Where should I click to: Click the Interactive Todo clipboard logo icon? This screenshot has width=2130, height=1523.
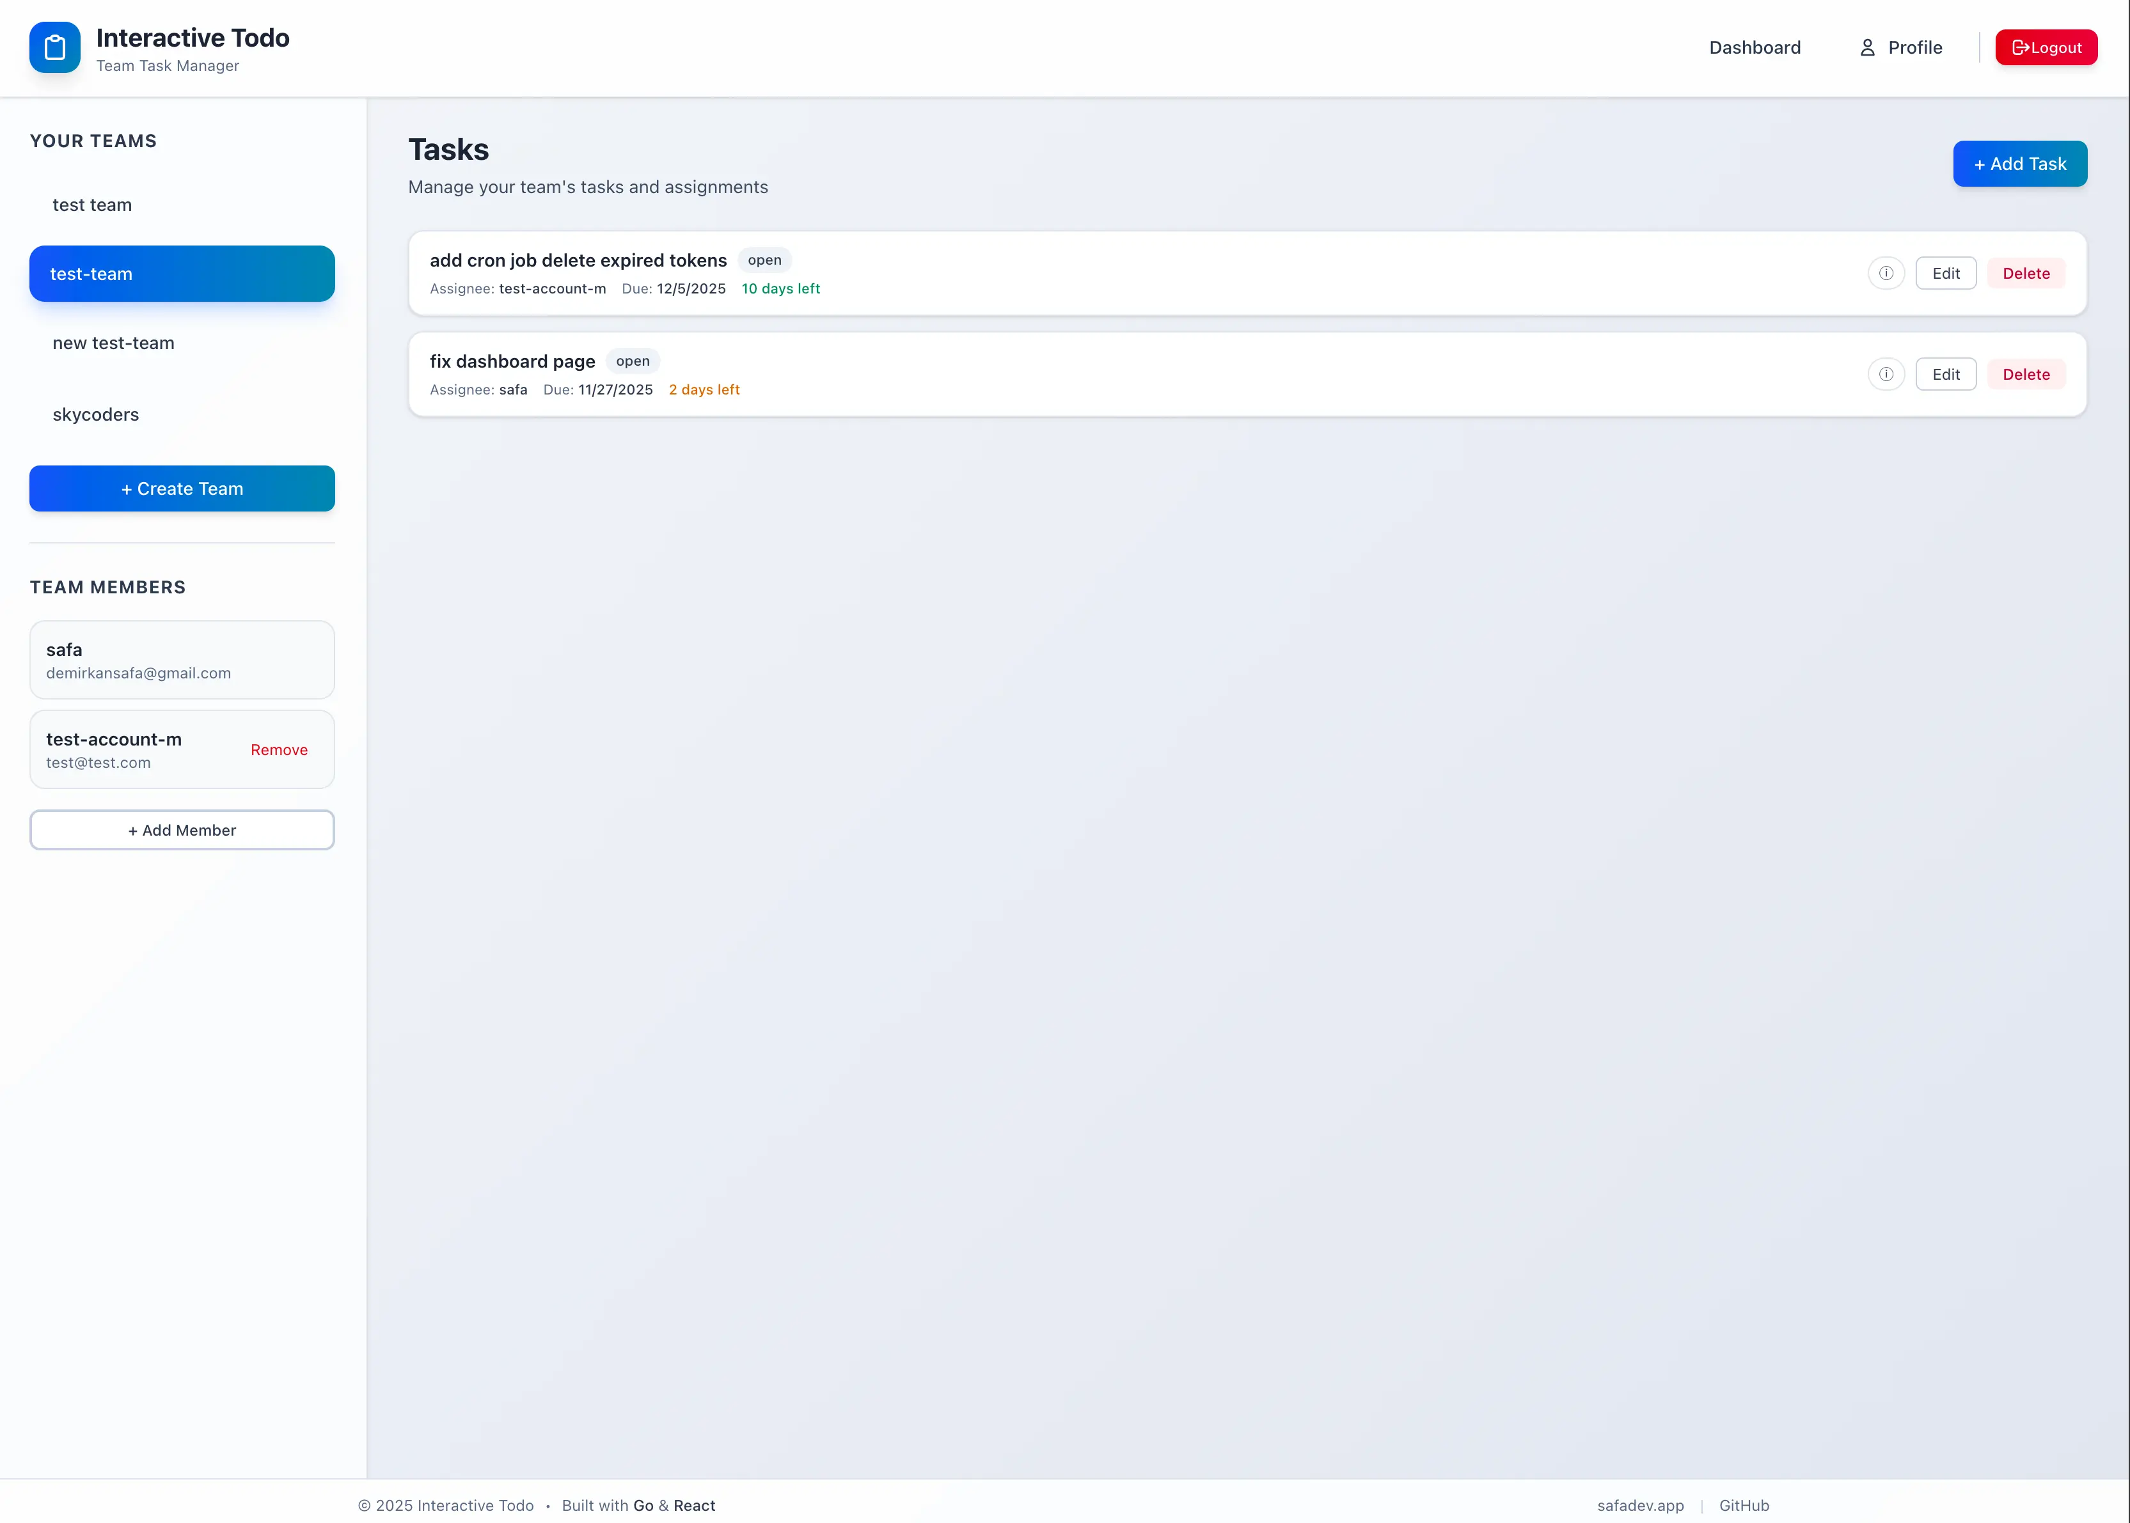pyautogui.click(x=54, y=47)
